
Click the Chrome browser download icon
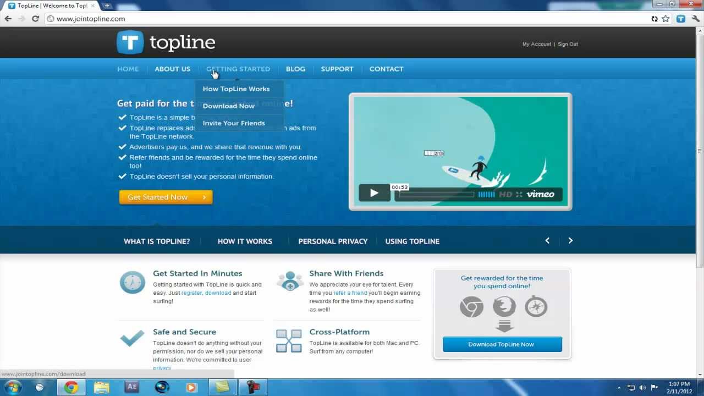point(471,306)
